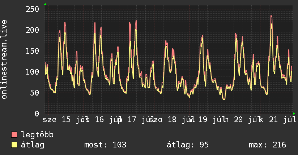Click the yellow átlag legend swatch

(14, 145)
